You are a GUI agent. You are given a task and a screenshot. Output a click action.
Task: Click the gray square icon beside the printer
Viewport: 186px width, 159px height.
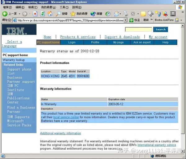click(133, 14)
